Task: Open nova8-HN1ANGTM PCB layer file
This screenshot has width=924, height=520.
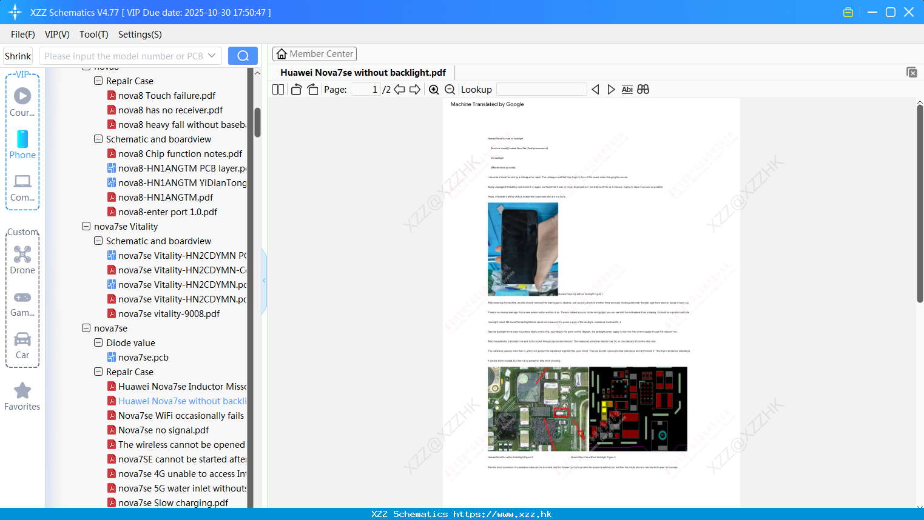Action: click(177, 168)
